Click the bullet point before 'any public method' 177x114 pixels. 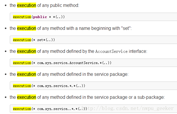click(6, 5)
